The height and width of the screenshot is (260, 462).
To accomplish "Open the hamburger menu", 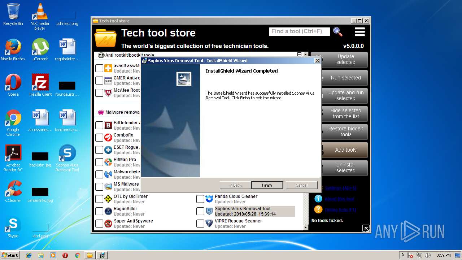I will point(360,32).
